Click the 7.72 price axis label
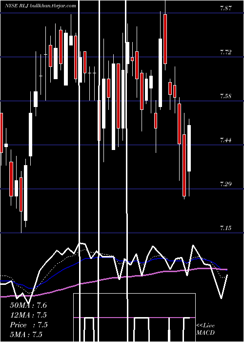 225,52
